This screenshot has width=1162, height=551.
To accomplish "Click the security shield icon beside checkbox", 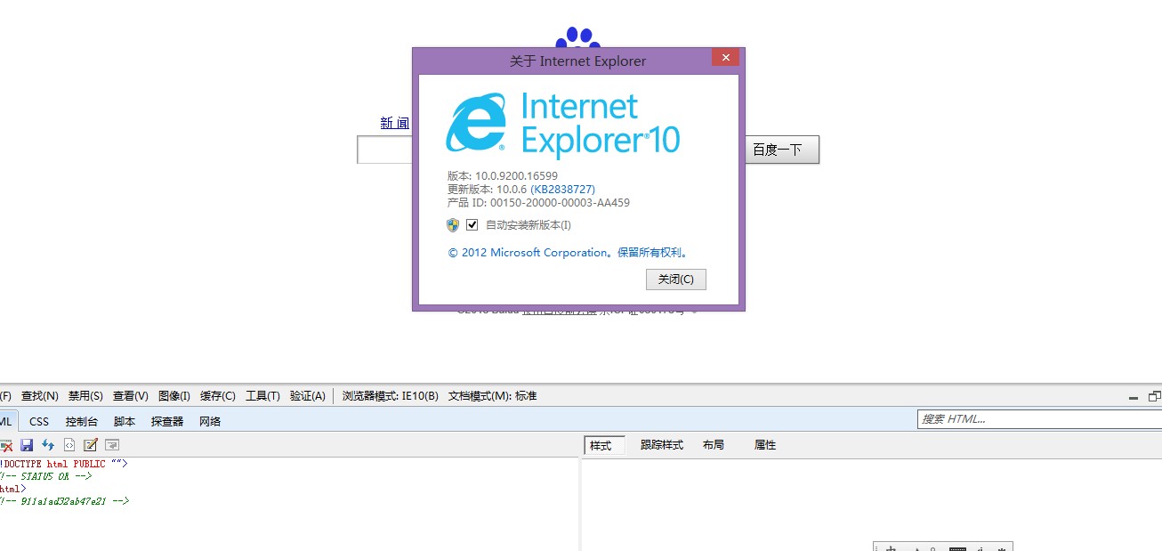I will [x=453, y=225].
